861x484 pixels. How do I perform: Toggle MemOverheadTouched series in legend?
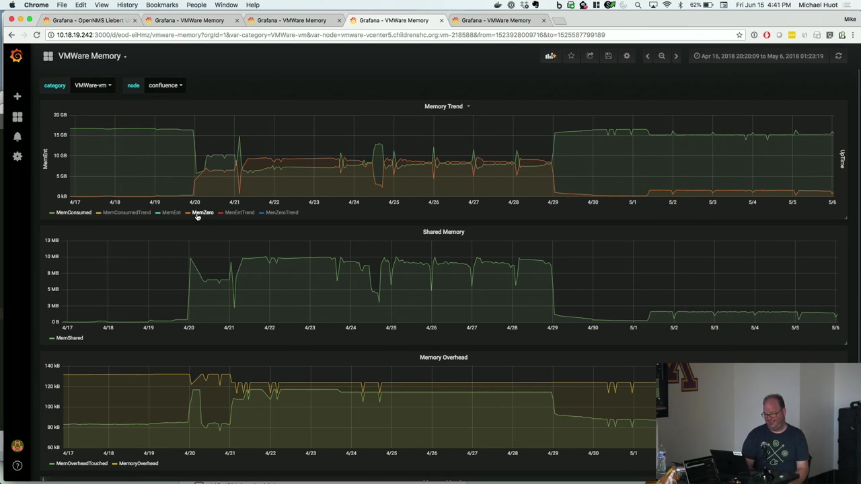pos(81,464)
